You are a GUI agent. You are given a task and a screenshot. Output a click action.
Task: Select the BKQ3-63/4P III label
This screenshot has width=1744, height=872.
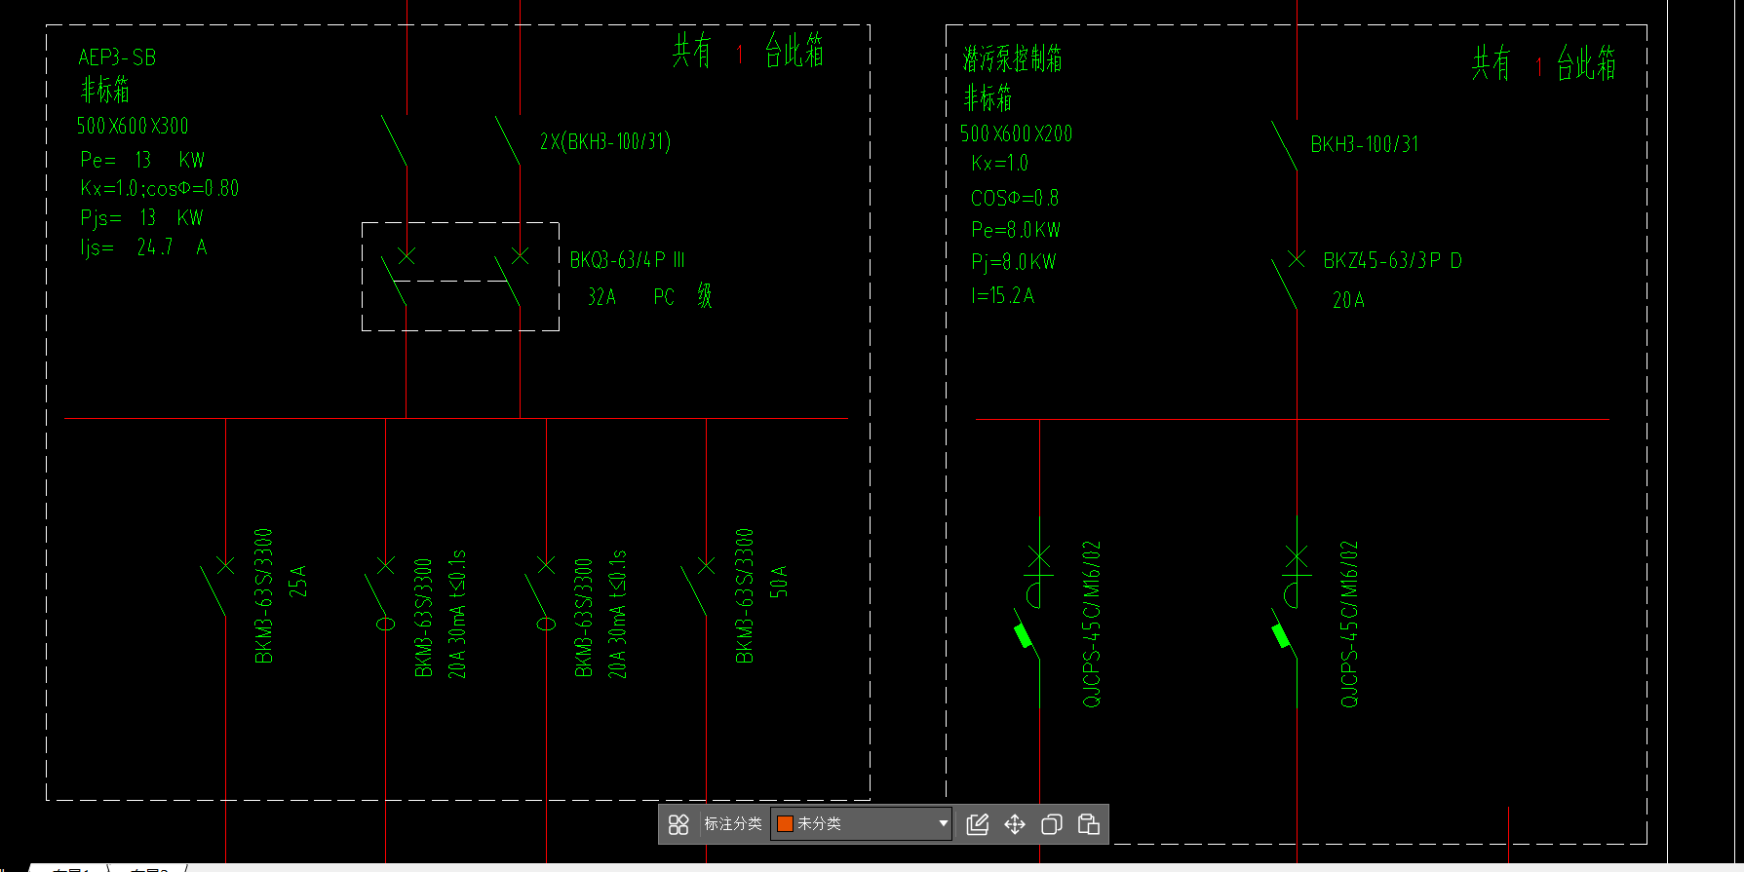[x=627, y=260]
